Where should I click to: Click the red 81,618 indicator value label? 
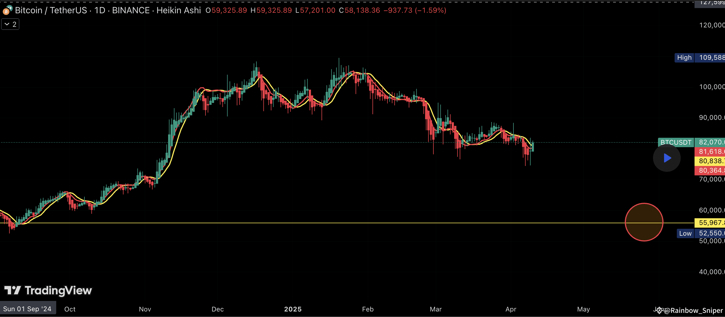click(709, 152)
